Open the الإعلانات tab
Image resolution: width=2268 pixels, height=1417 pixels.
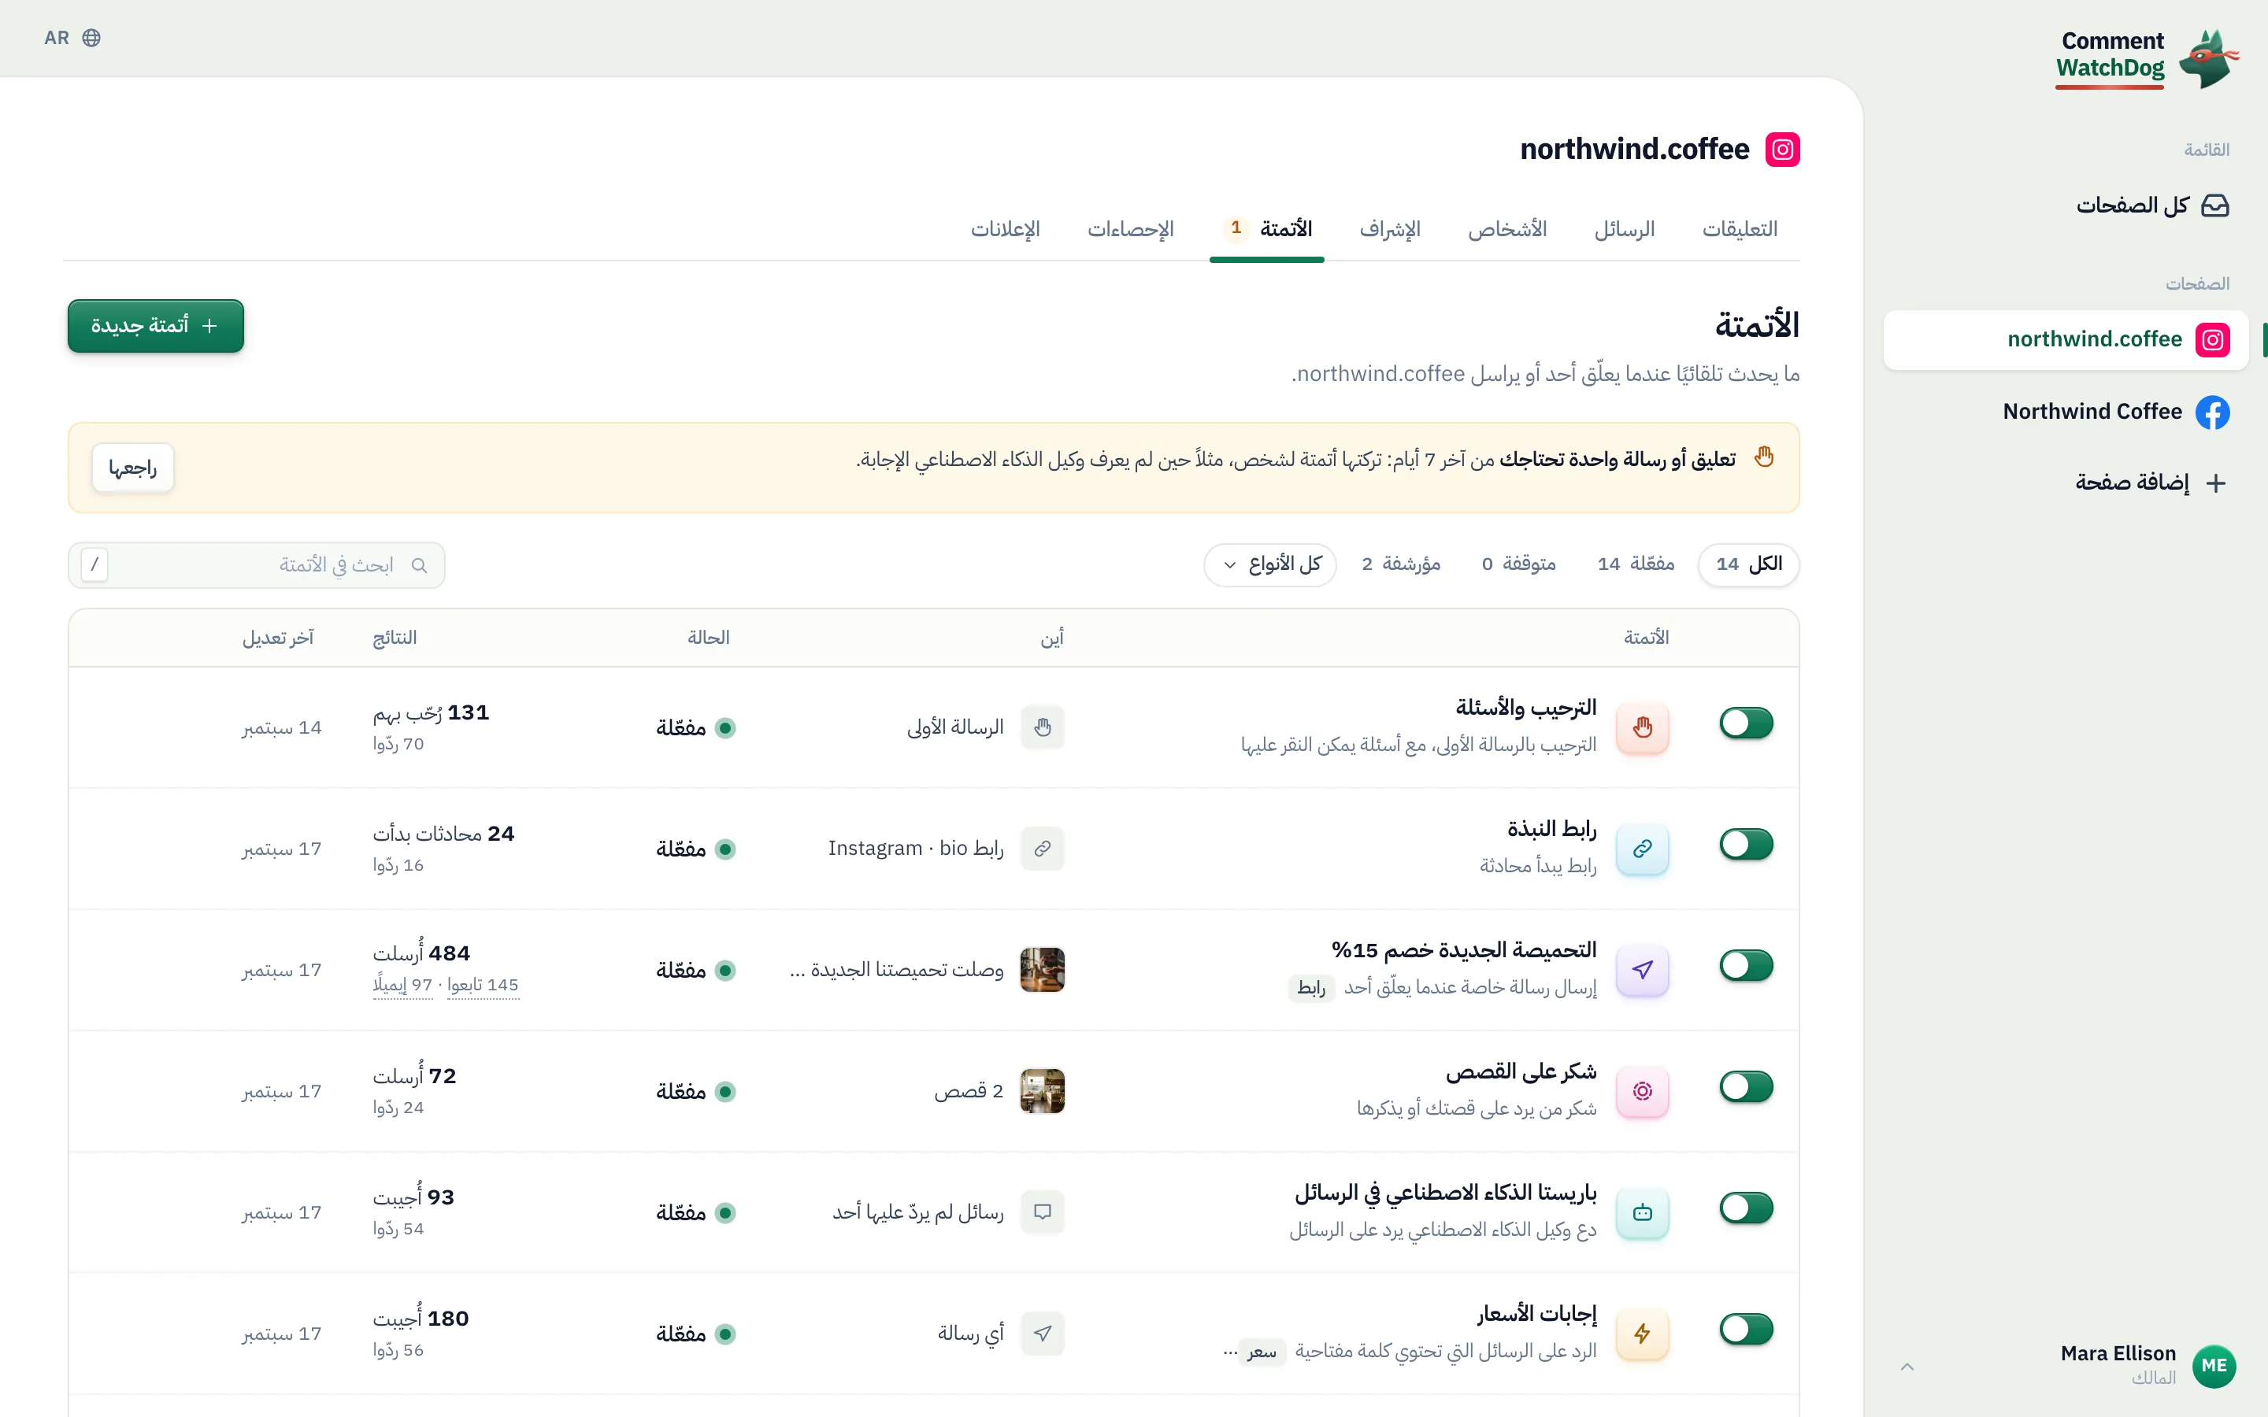click(1005, 230)
